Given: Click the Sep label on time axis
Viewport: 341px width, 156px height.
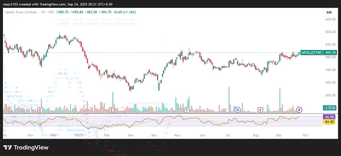Looking at the screenshot, I should (278, 135).
